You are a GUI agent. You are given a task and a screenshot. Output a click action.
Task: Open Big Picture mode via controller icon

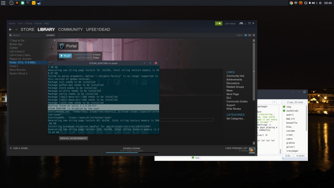coord(241,23)
